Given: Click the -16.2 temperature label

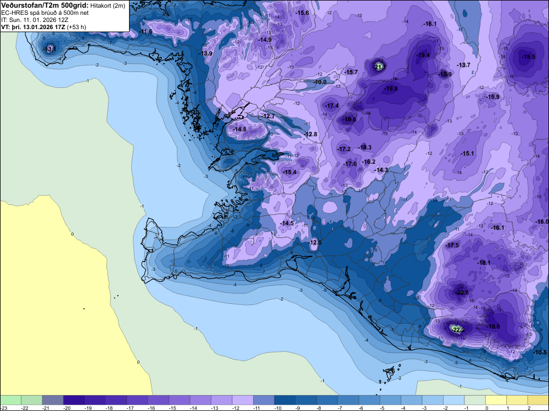Looking at the screenshot, I should [369, 162].
